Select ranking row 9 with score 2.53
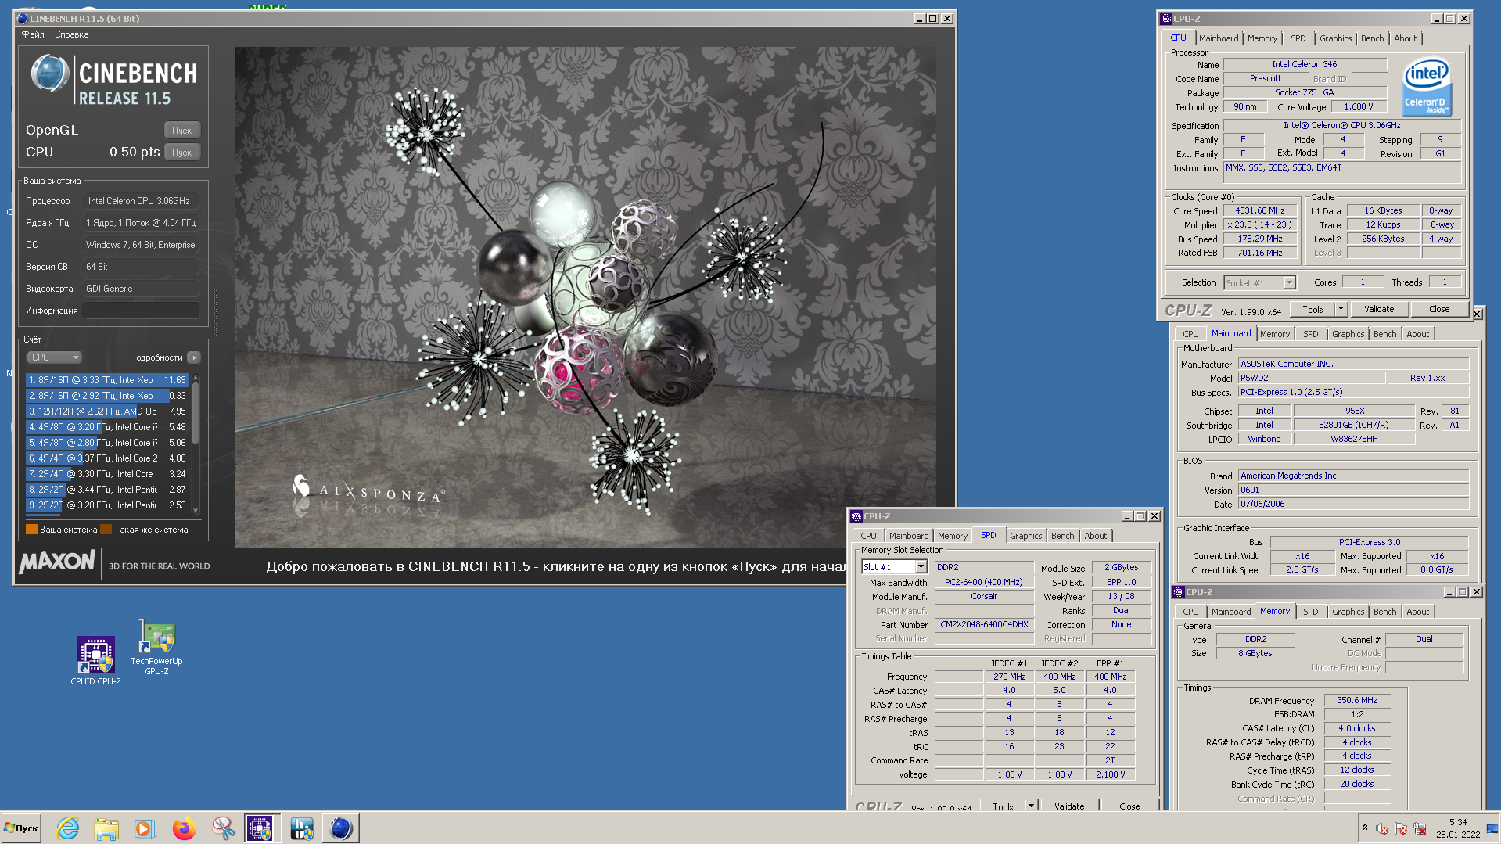This screenshot has width=1501, height=844. point(107,505)
